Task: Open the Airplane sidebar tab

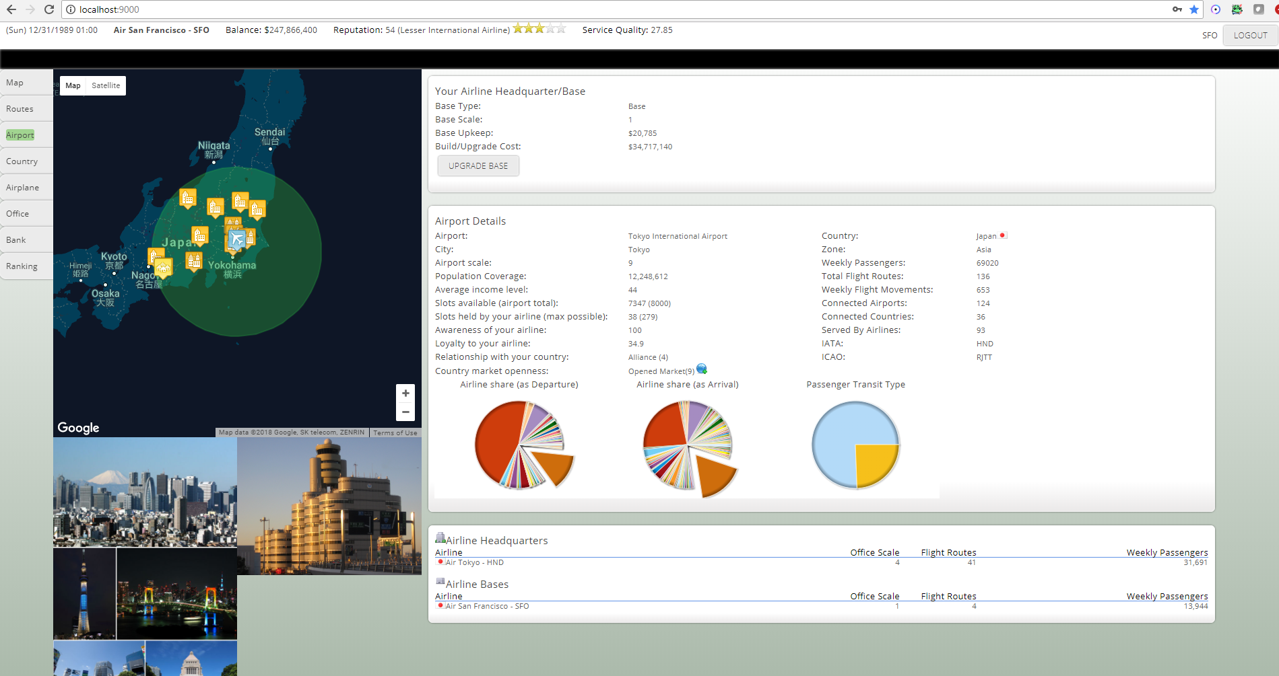Action: pos(26,188)
